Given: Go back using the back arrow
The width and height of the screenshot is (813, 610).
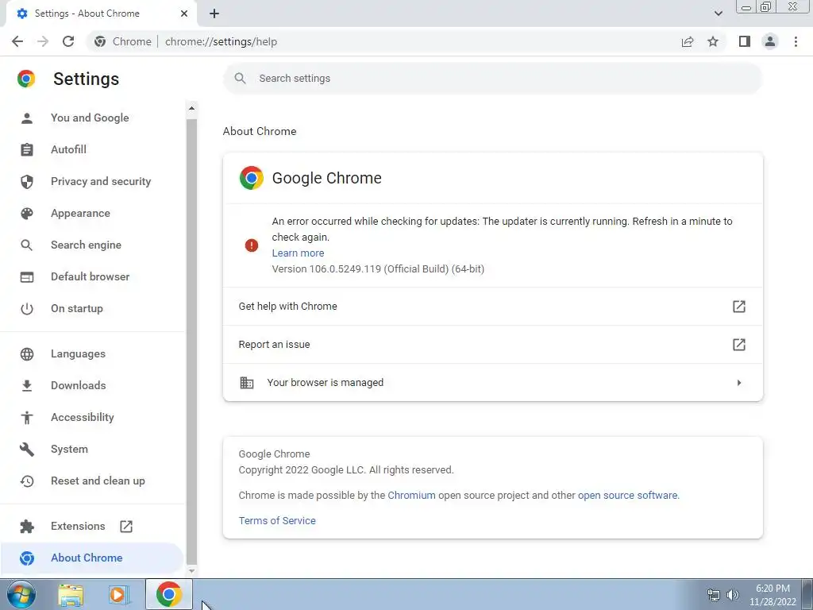Looking at the screenshot, I should pyautogui.click(x=17, y=41).
